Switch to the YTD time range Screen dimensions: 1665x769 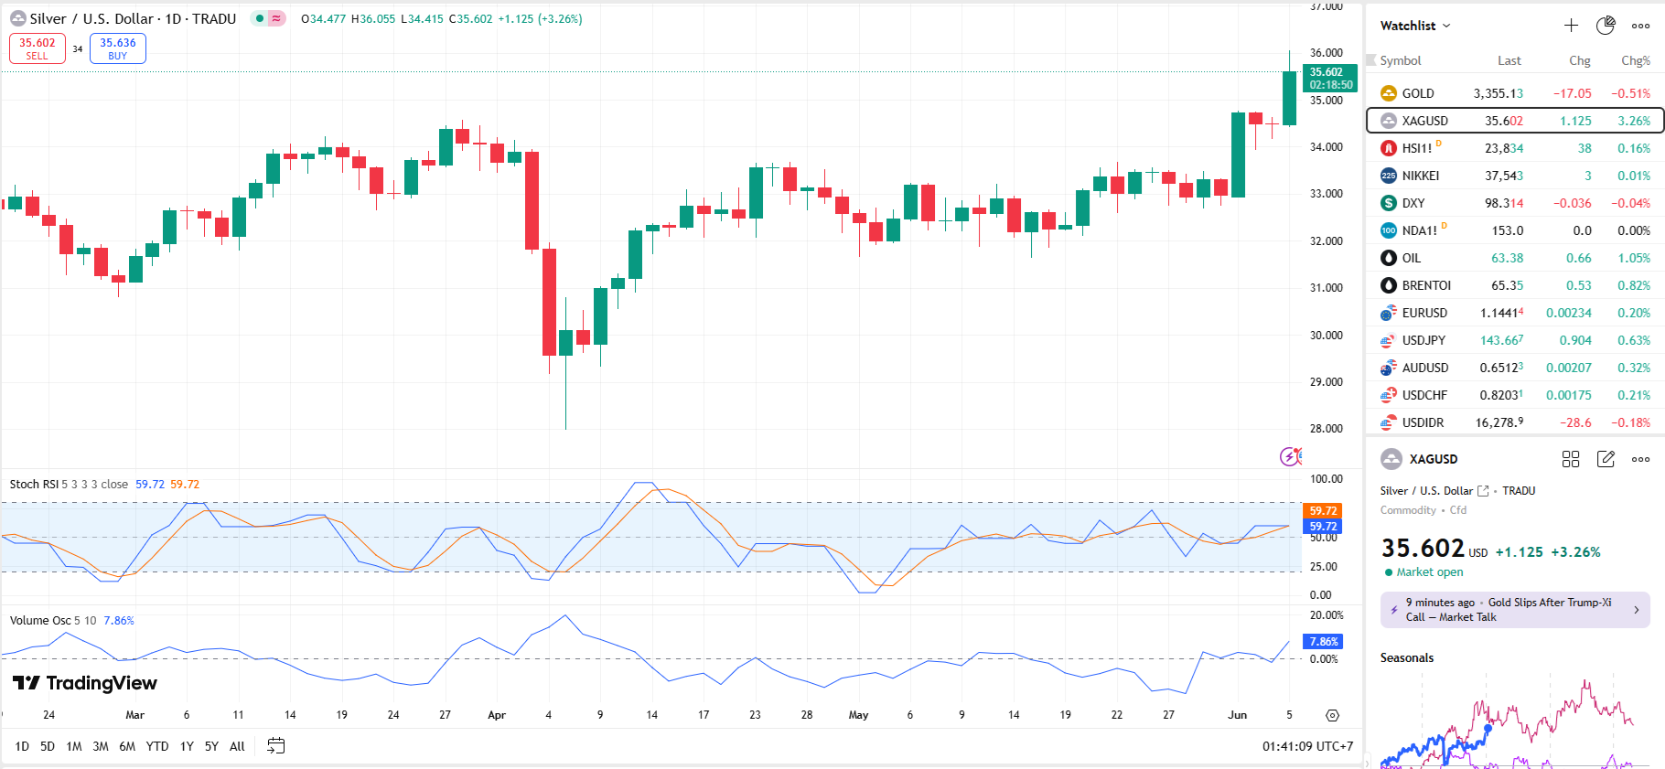tap(157, 746)
